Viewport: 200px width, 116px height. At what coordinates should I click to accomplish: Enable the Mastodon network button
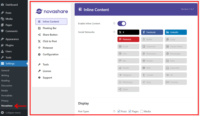click(152, 54)
